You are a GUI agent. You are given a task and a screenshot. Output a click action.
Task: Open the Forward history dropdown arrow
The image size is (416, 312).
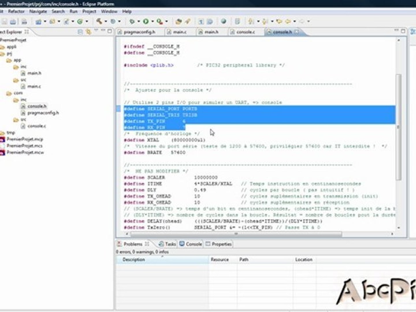309,22
